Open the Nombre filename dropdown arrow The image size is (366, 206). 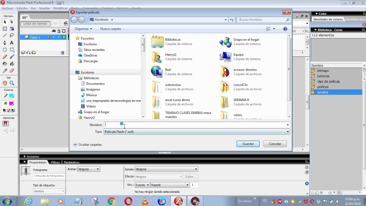288,125
